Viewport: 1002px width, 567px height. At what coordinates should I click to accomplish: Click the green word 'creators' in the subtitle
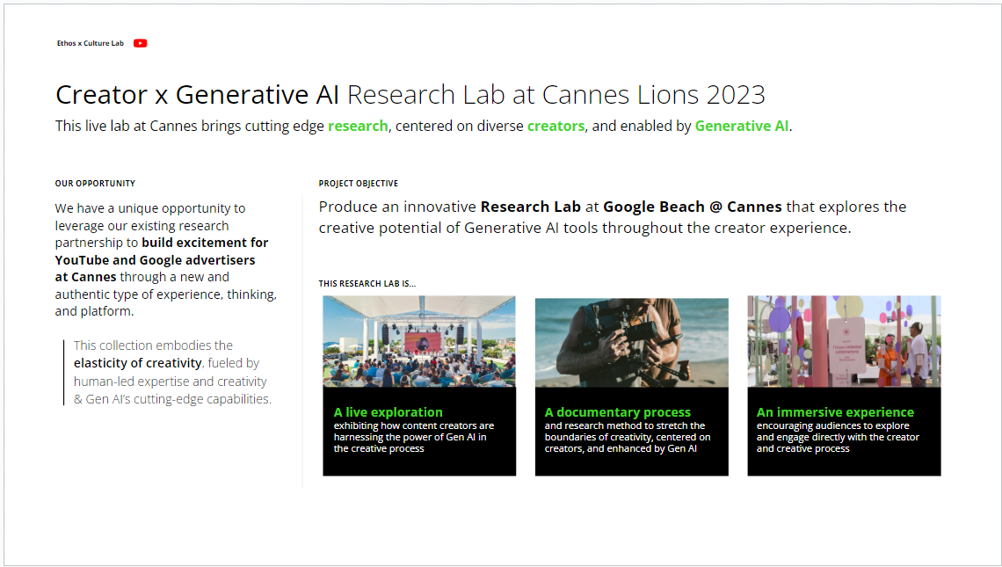click(x=556, y=126)
